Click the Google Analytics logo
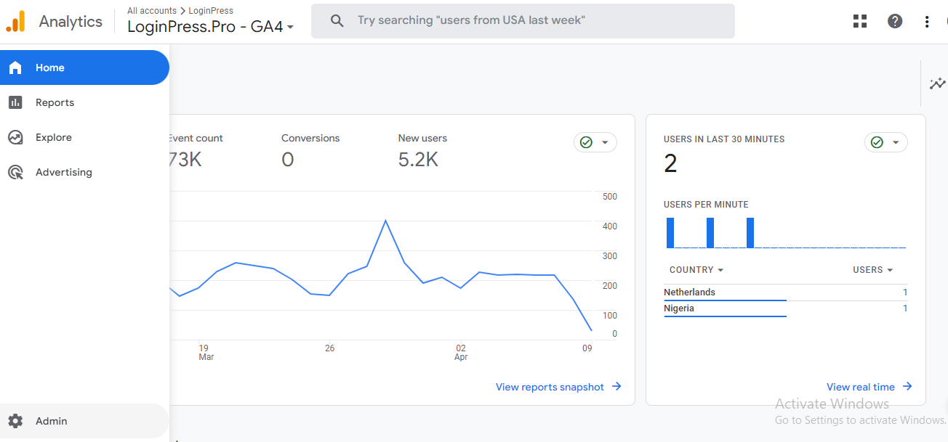The width and height of the screenshot is (948, 442). tap(14, 20)
